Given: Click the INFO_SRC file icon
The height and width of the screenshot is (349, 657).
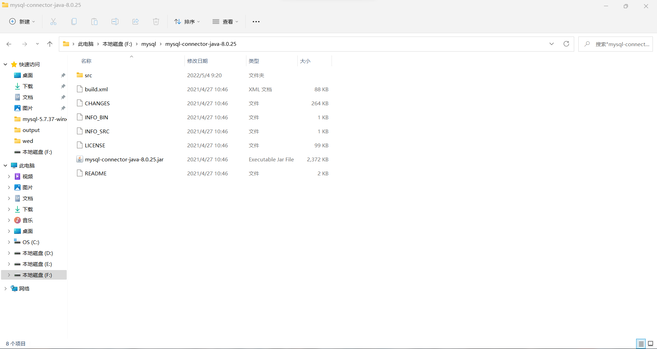Looking at the screenshot, I should point(80,131).
